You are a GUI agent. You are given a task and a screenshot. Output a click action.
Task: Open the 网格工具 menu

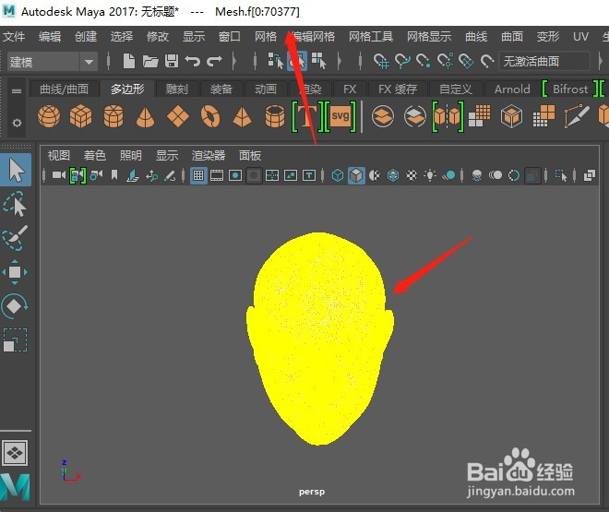click(x=371, y=37)
